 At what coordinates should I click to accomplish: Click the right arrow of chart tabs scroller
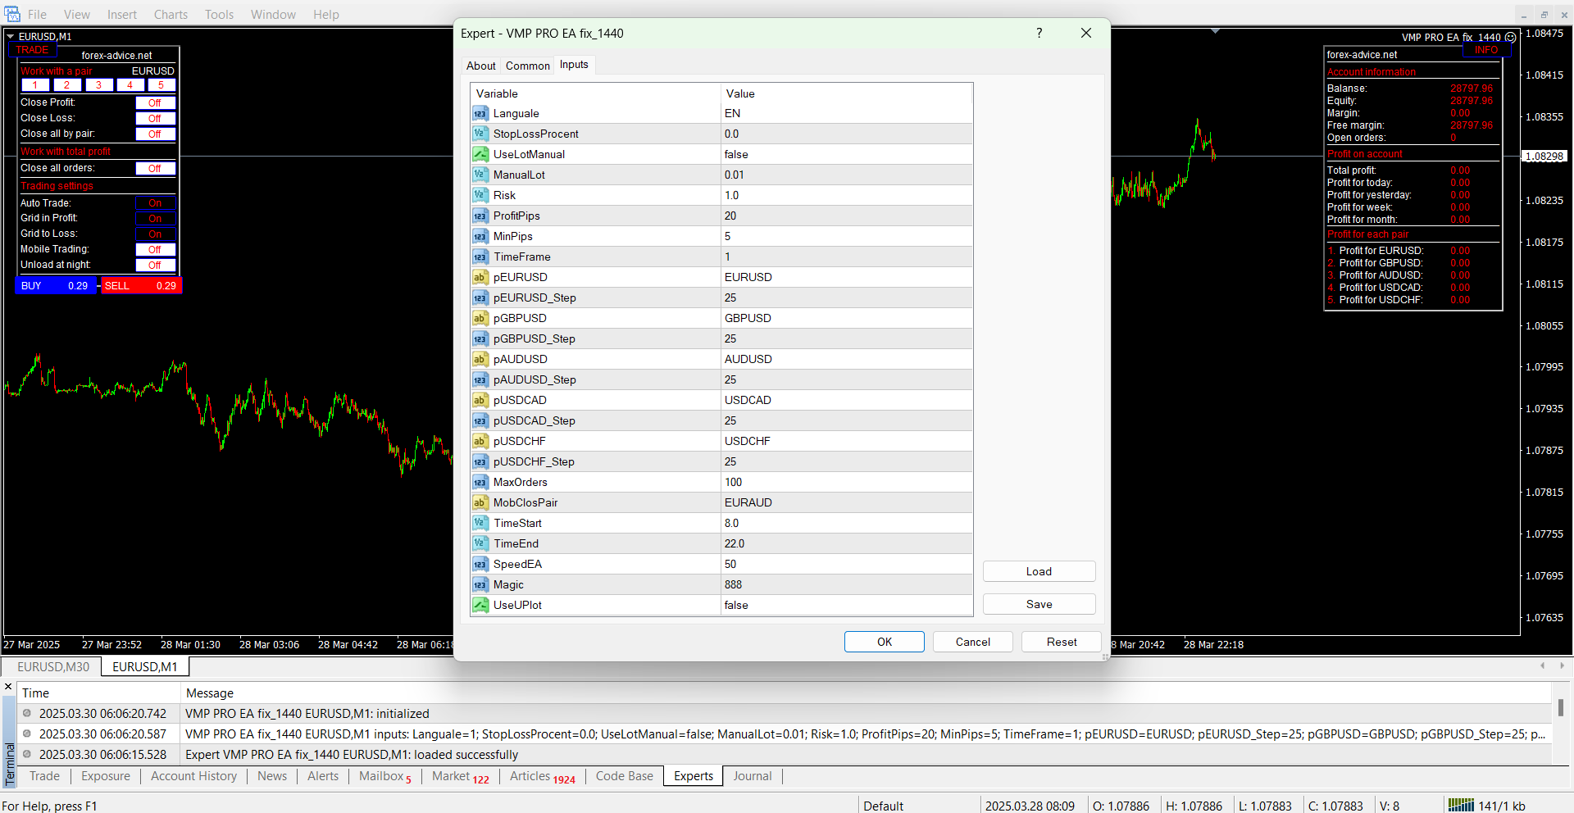click(x=1562, y=665)
